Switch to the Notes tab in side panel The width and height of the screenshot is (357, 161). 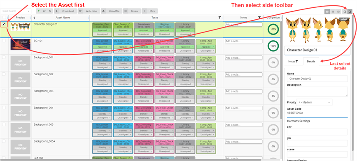click(x=293, y=61)
